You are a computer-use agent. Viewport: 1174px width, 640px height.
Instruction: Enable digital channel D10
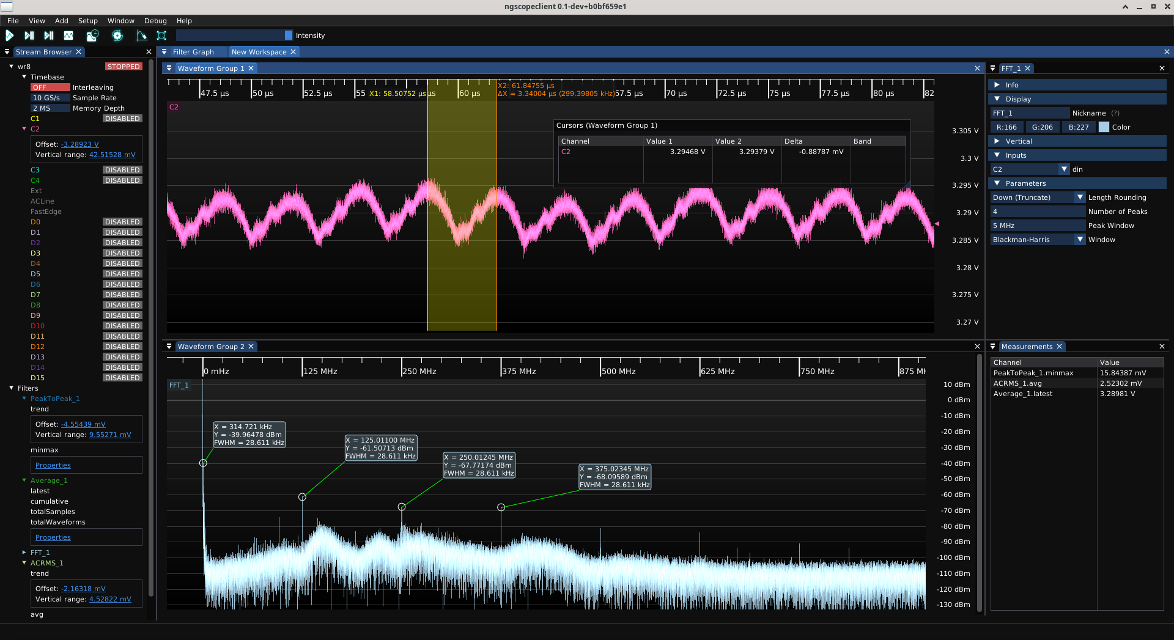click(122, 326)
